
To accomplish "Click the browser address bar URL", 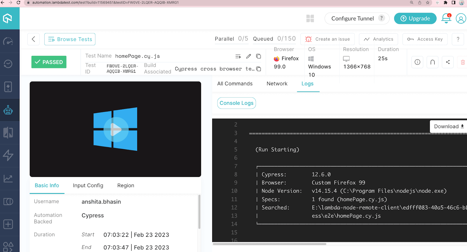I will 105,3.
